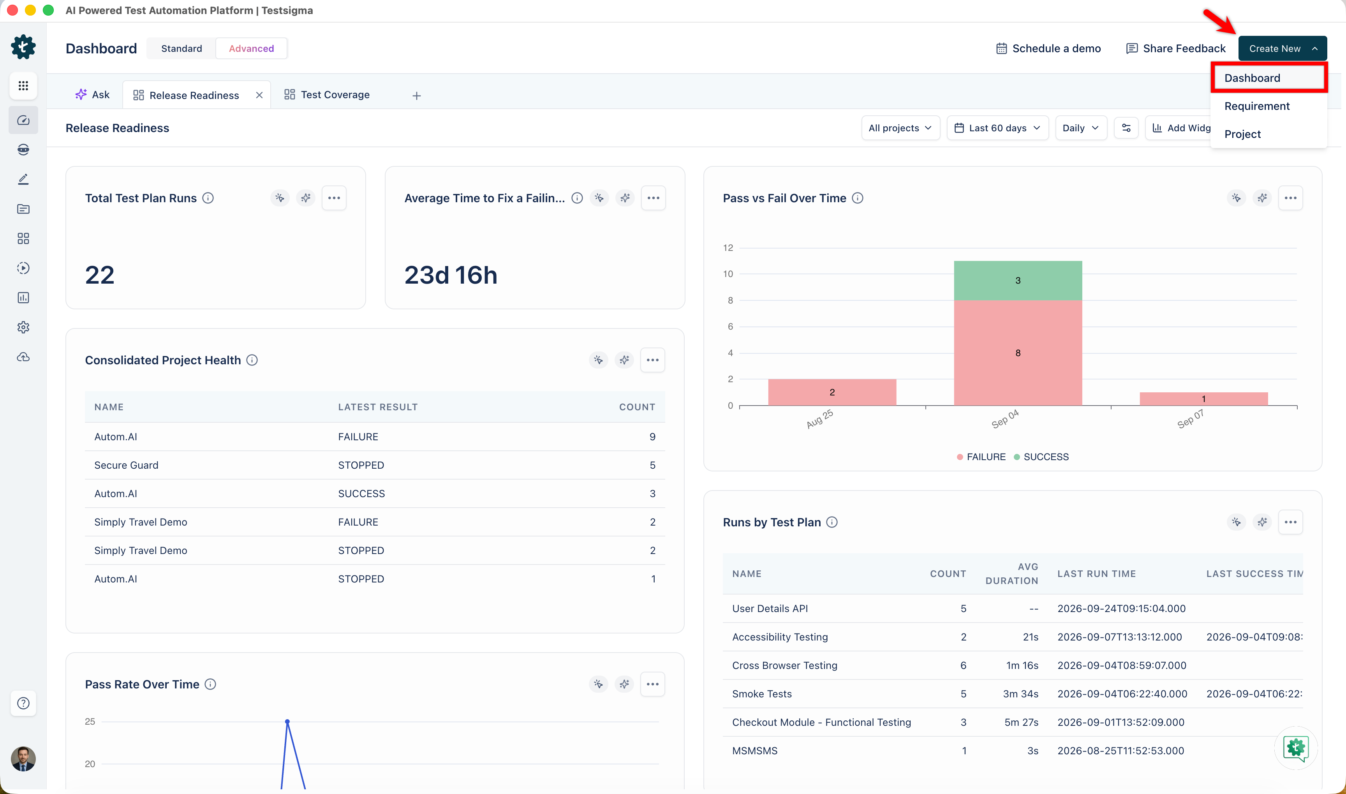Screen dimensions: 1346x794
Task: Open more options on Consolidated Project Health
Action: tap(652, 360)
